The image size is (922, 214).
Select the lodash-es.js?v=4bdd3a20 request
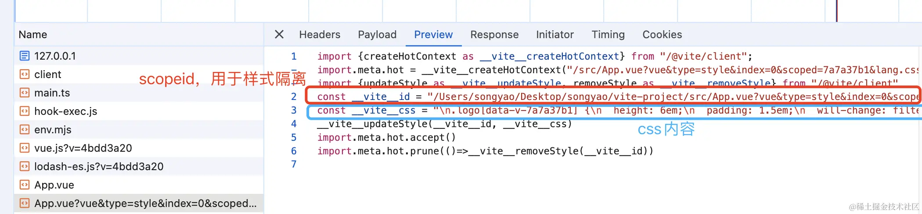click(x=139, y=167)
